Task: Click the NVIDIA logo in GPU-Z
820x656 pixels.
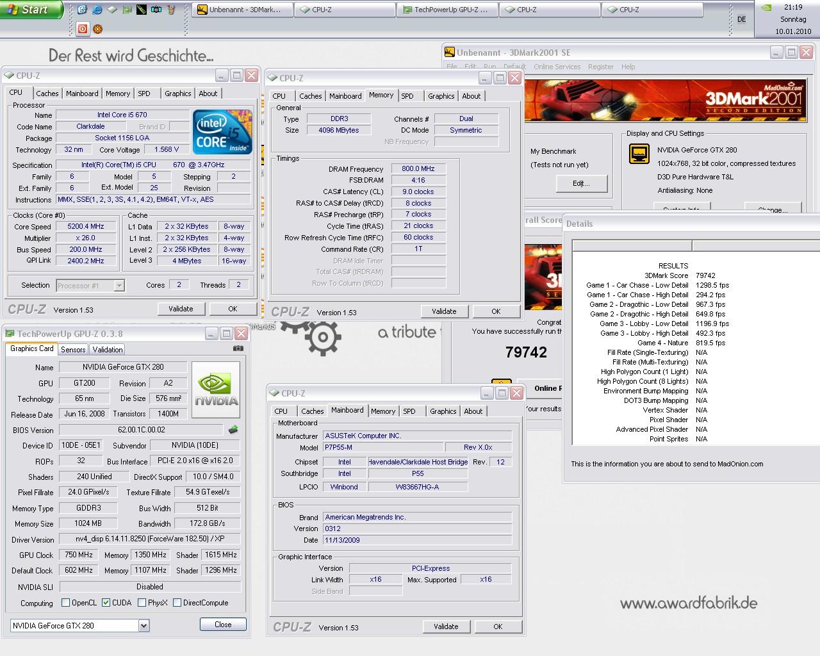Action: click(216, 389)
